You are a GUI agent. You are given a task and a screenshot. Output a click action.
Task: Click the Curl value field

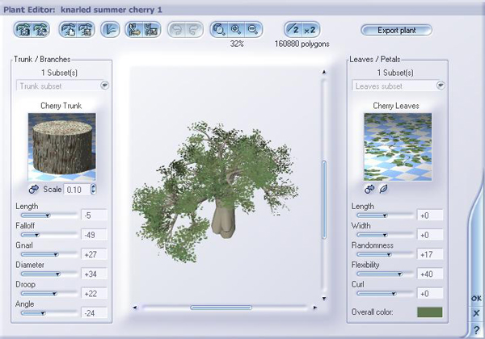click(430, 293)
